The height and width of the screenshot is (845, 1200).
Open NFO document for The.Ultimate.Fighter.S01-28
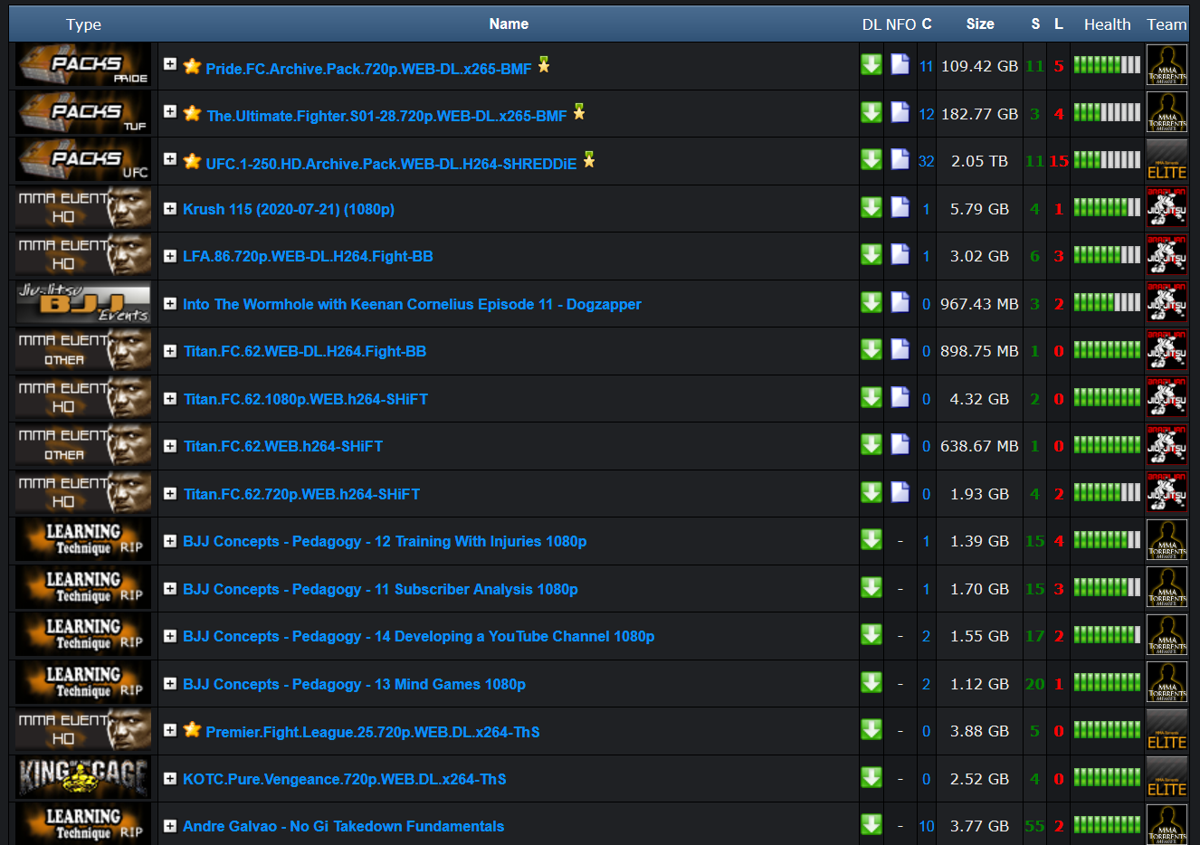click(x=900, y=112)
